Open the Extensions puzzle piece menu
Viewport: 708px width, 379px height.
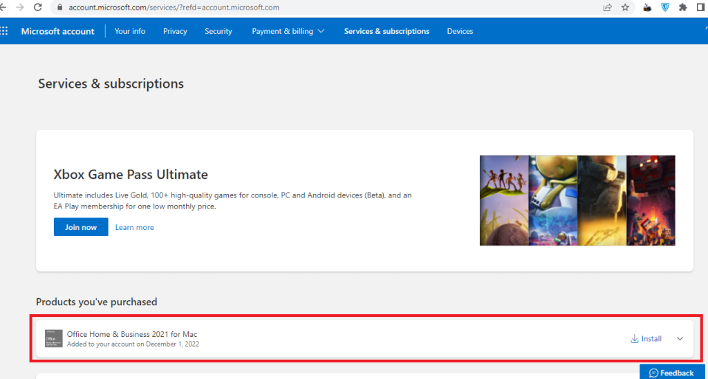click(683, 8)
